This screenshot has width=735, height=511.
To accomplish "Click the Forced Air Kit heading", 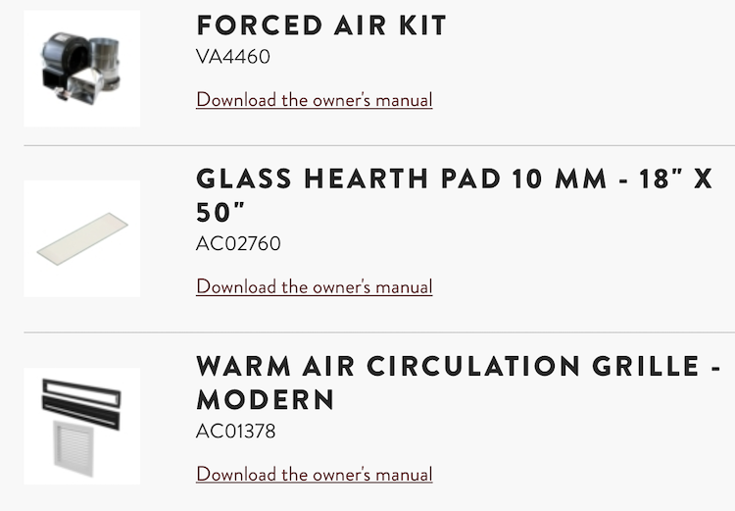I will coord(321,26).
